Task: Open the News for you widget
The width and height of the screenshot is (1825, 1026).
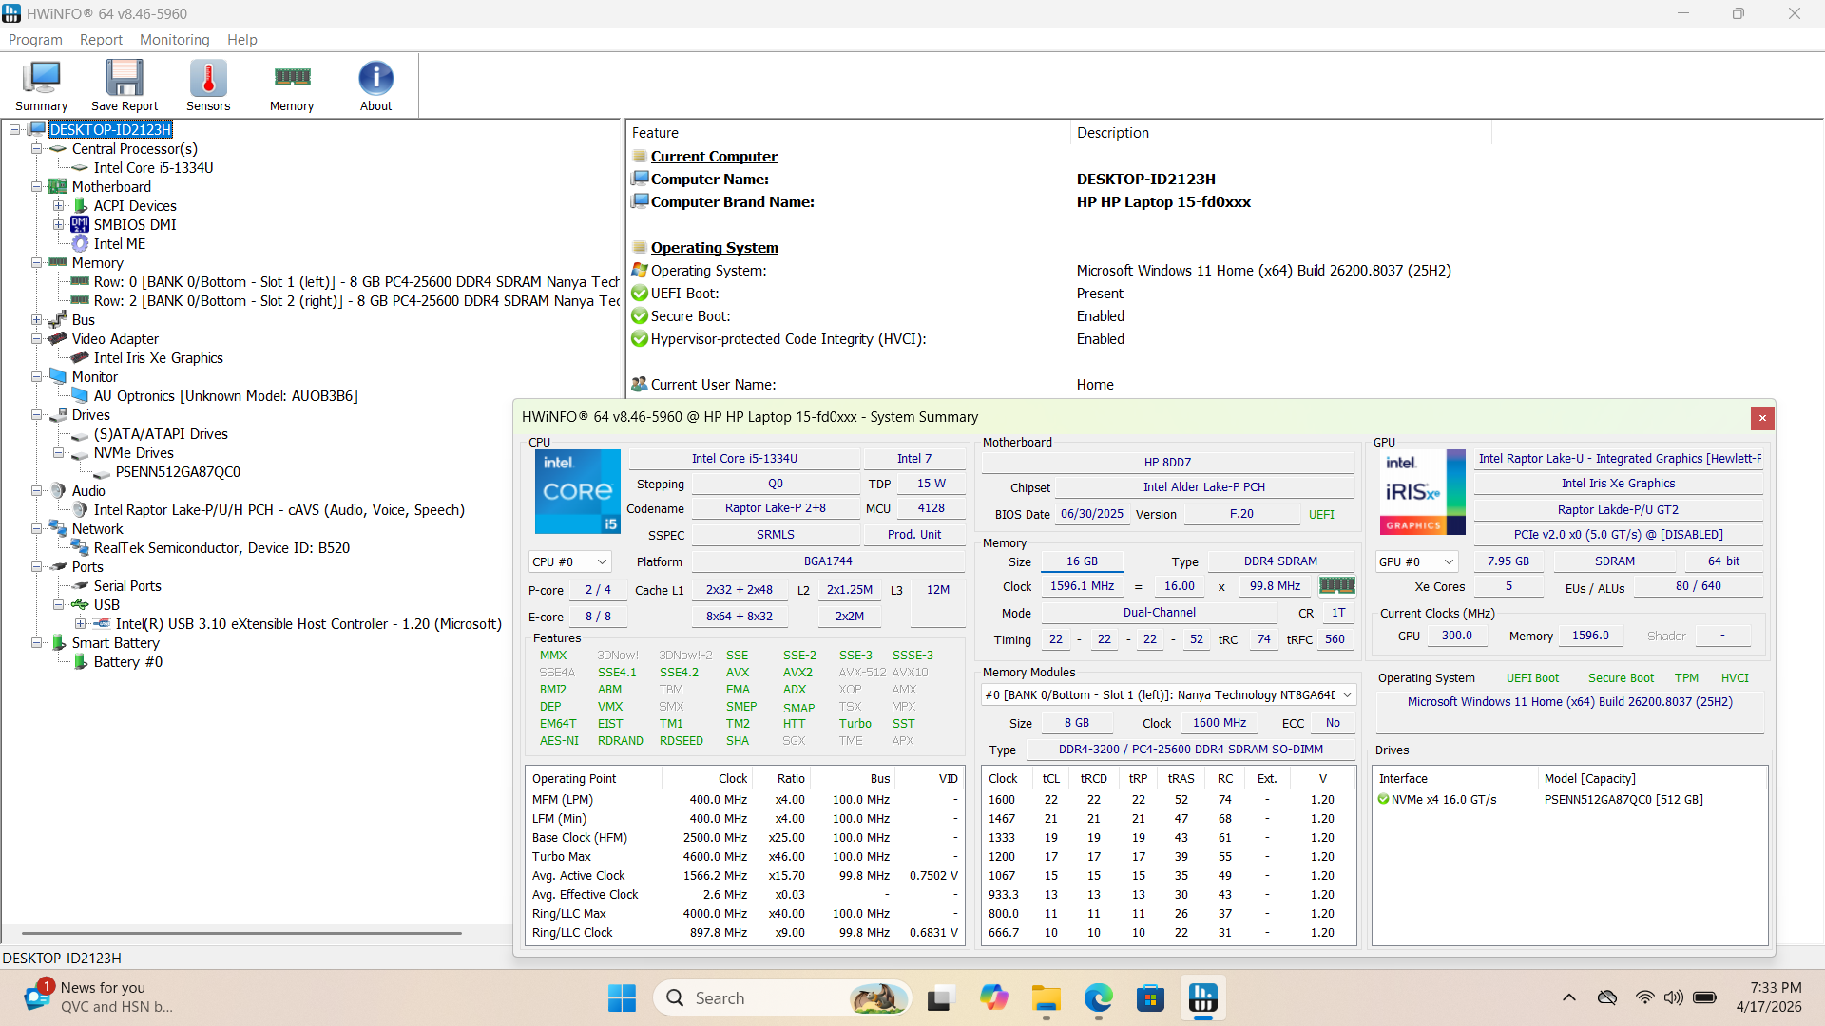Action: click(x=100, y=997)
